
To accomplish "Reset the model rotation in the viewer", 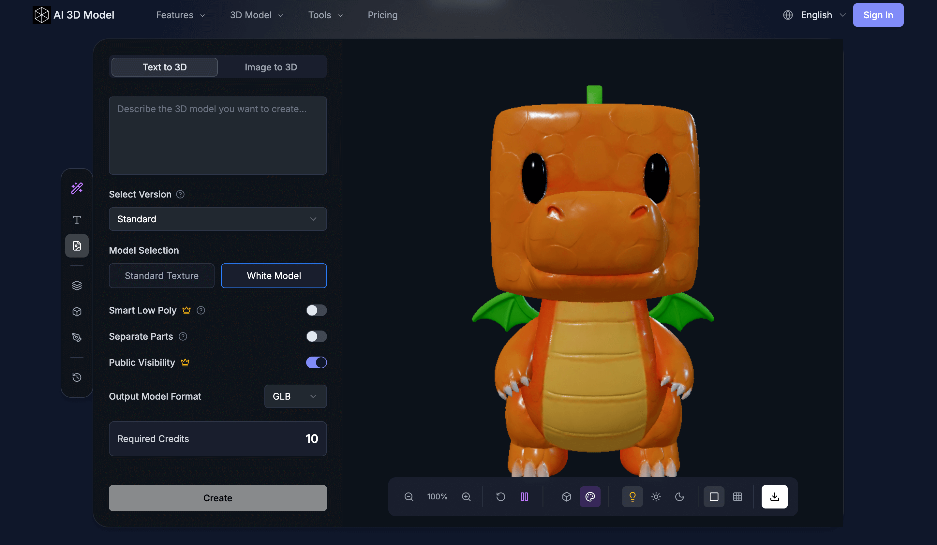I will [500, 497].
